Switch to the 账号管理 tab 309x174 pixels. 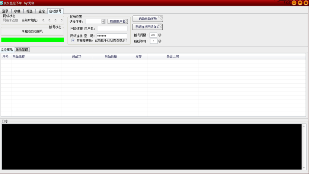tap(22, 50)
